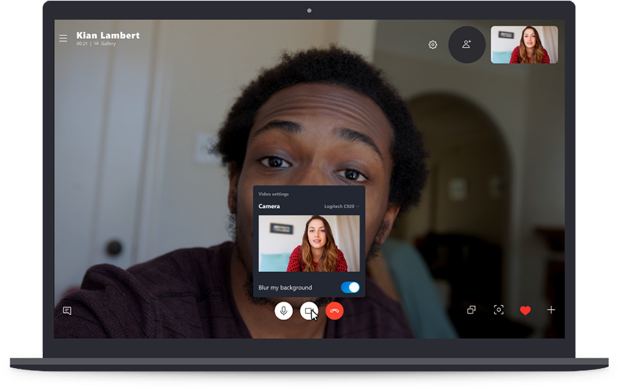
Task: End the call with red hang-up button
Action: (x=335, y=311)
